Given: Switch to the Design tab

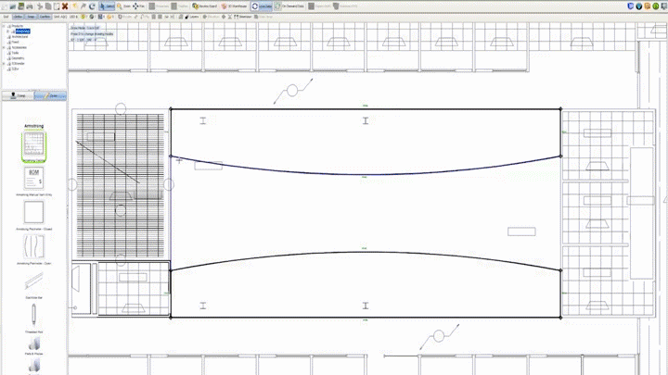Looking at the screenshot, I should pos(18,95).
